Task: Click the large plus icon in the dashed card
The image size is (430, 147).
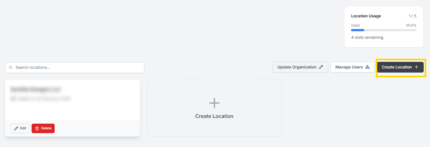Action: pyautogui.click(x=214, y=103)
